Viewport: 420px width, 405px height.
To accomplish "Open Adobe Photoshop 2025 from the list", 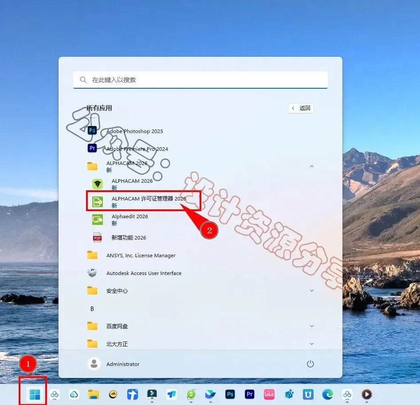I will [135, 131].
